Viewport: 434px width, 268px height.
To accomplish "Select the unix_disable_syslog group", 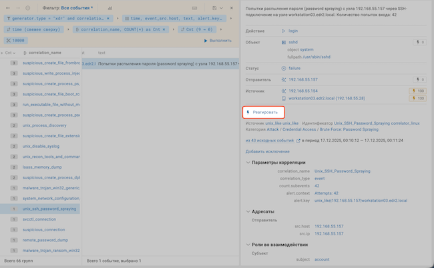I will pos(40,146).
